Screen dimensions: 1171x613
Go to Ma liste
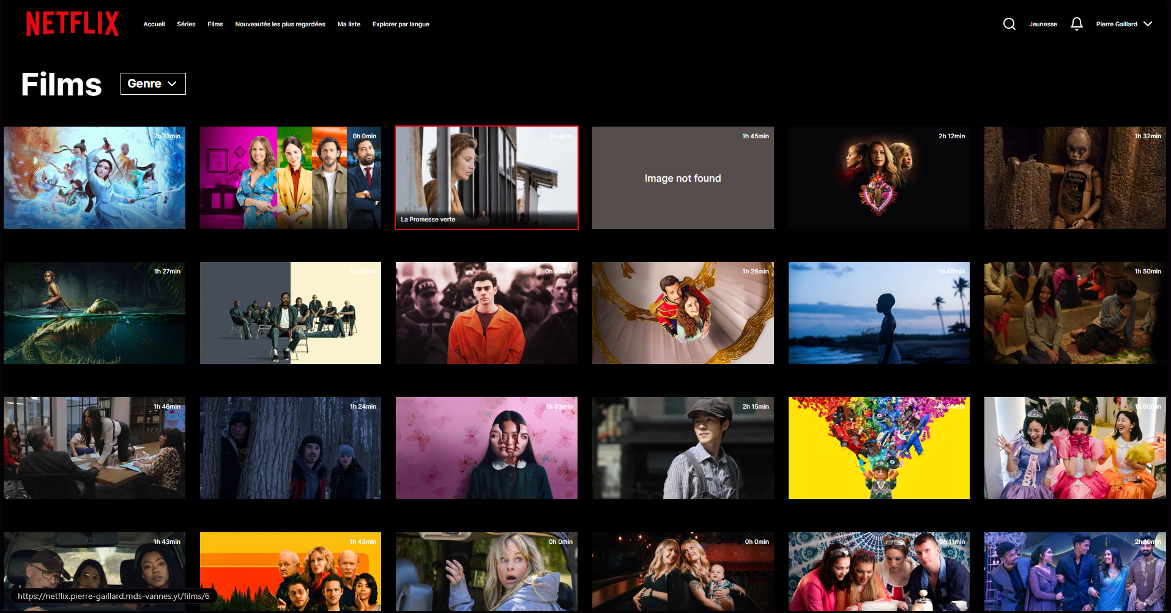[x=349, y=24]
